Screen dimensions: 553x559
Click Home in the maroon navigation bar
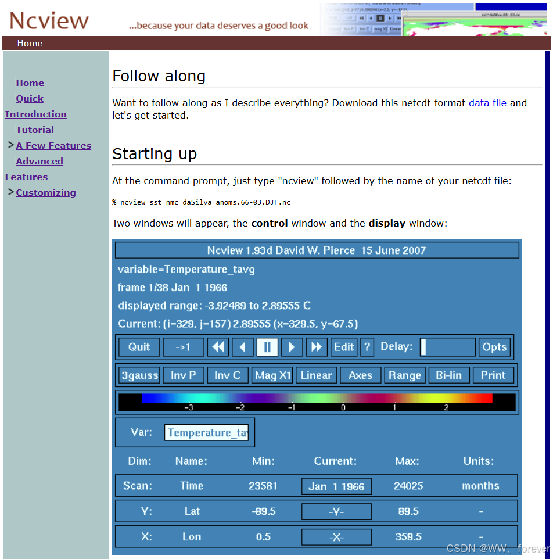[30, 43]
